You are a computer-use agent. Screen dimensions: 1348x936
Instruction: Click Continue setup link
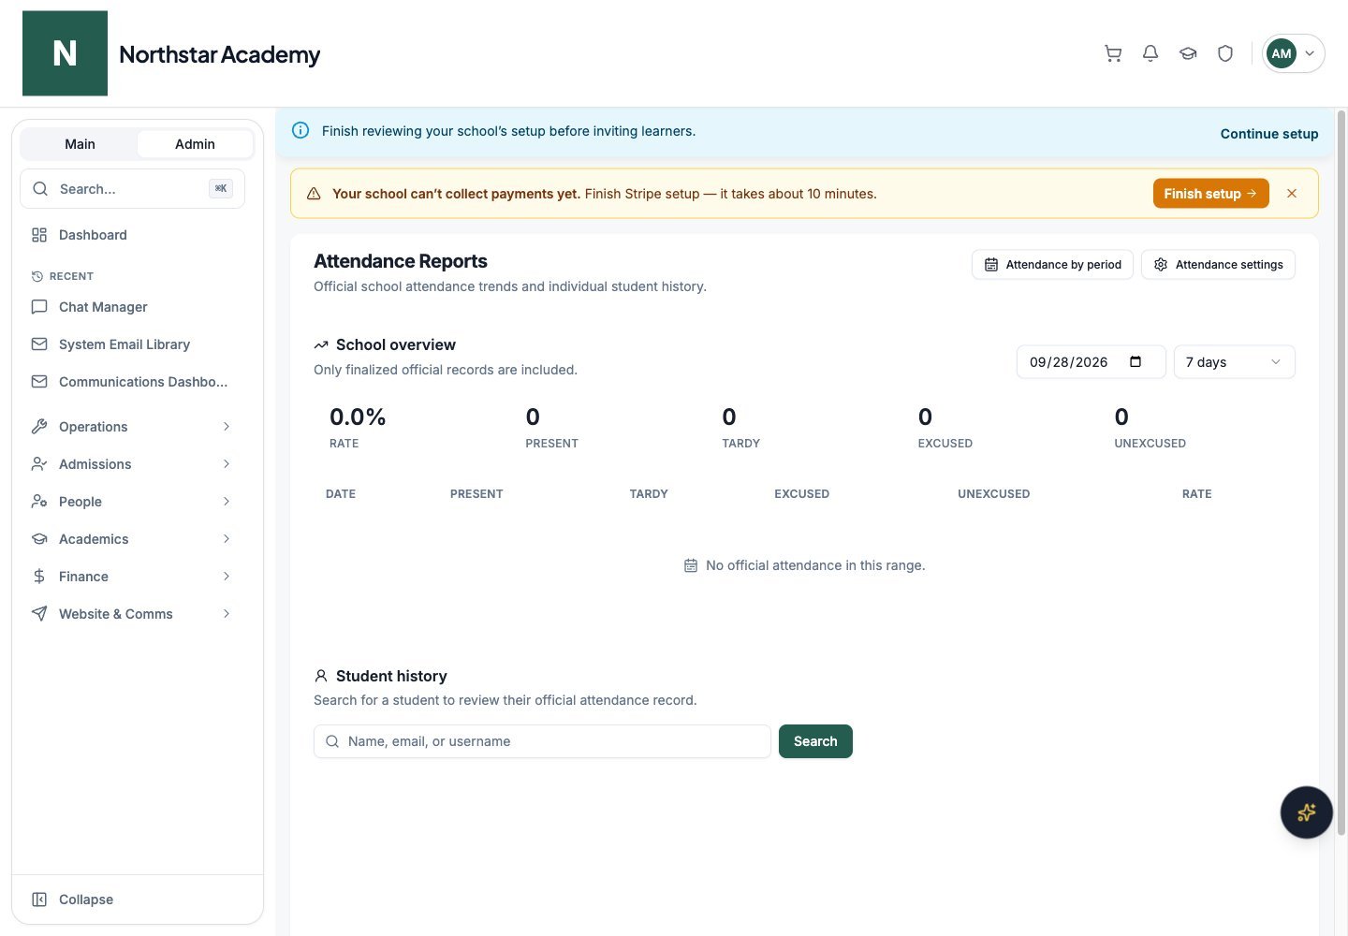1268,134
